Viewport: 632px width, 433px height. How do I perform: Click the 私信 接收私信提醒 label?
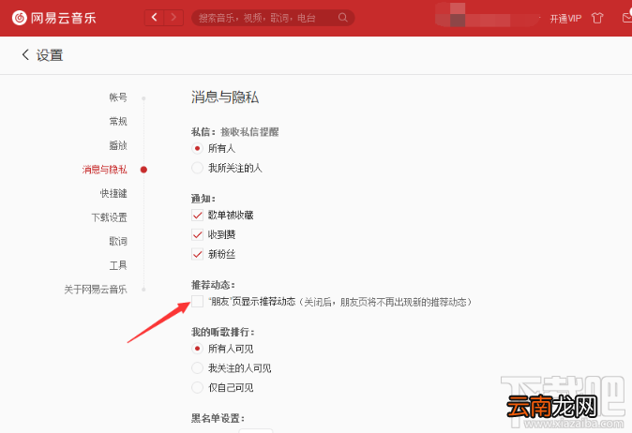click(x=235, y=132)
